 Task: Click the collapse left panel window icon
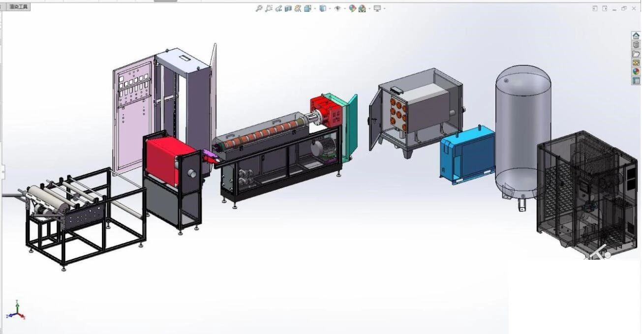595,8
